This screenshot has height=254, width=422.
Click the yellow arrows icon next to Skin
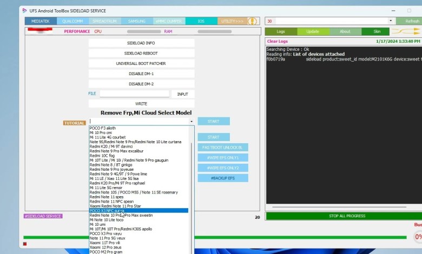(406, 32)
